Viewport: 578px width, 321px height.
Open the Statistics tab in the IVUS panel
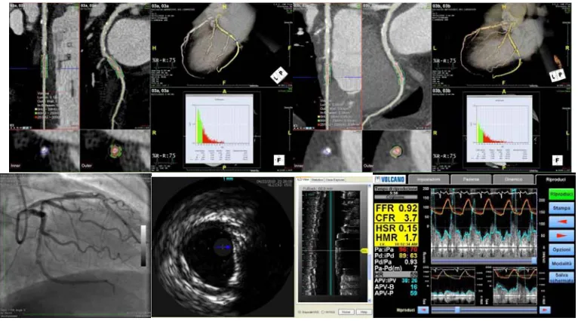click(317, 179)
